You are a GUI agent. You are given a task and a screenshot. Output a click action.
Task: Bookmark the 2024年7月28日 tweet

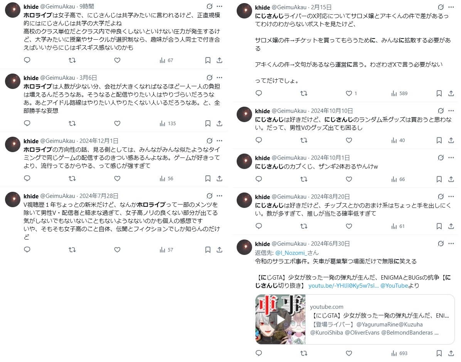tap(208, 250)
